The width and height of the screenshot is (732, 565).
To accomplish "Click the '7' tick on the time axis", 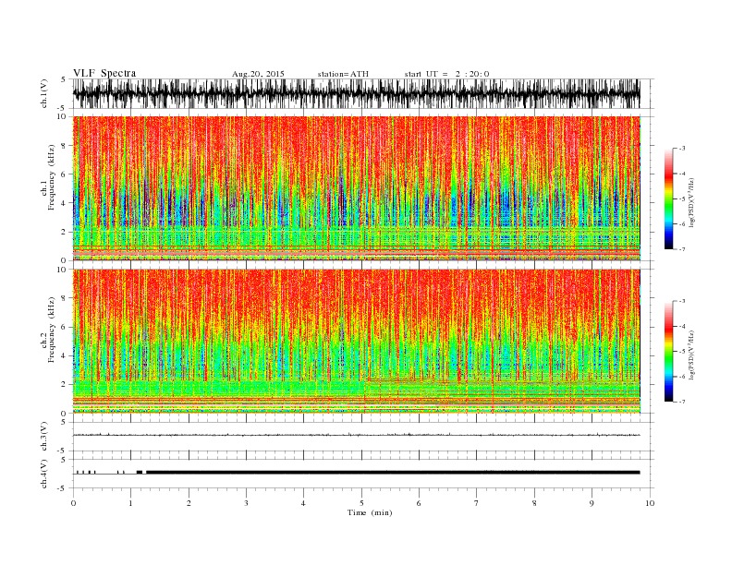I will [x=477, y=503].
